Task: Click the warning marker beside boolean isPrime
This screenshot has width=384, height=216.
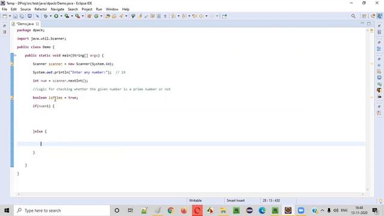Action: 12,97
